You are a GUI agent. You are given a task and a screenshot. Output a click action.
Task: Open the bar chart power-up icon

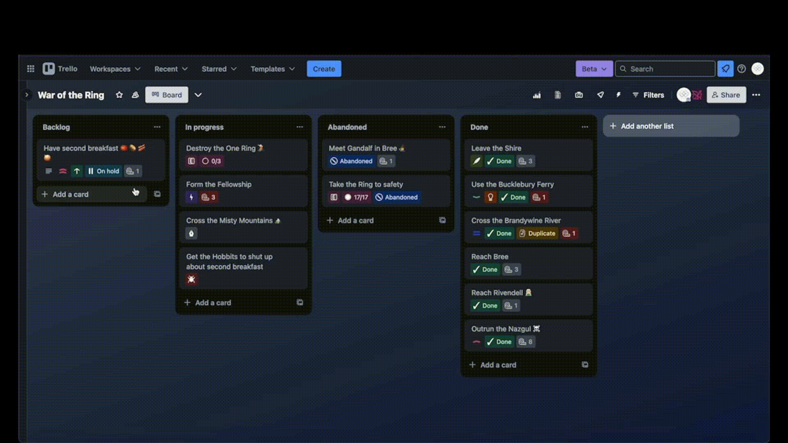pos(536,95)
